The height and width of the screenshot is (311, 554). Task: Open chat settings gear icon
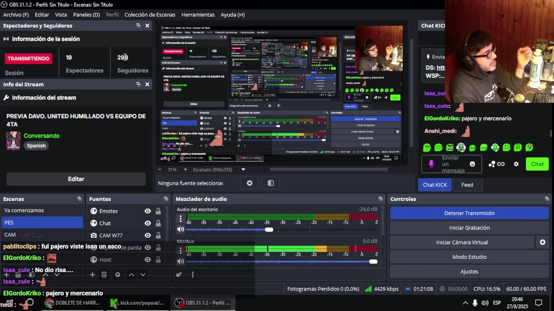click(516, 164)
